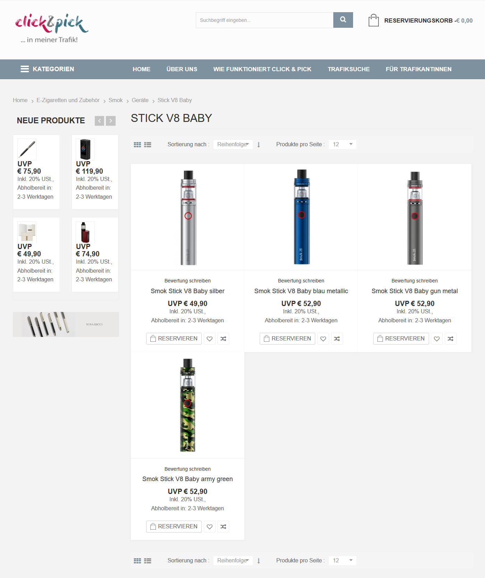Open box mod thumbnail priced € 119,90
Viewport: 485px width, 578px height.
(85, 149)
